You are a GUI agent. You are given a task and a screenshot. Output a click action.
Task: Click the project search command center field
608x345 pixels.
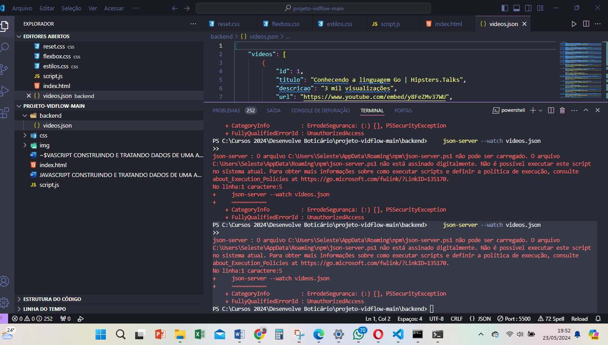(313, 8)
